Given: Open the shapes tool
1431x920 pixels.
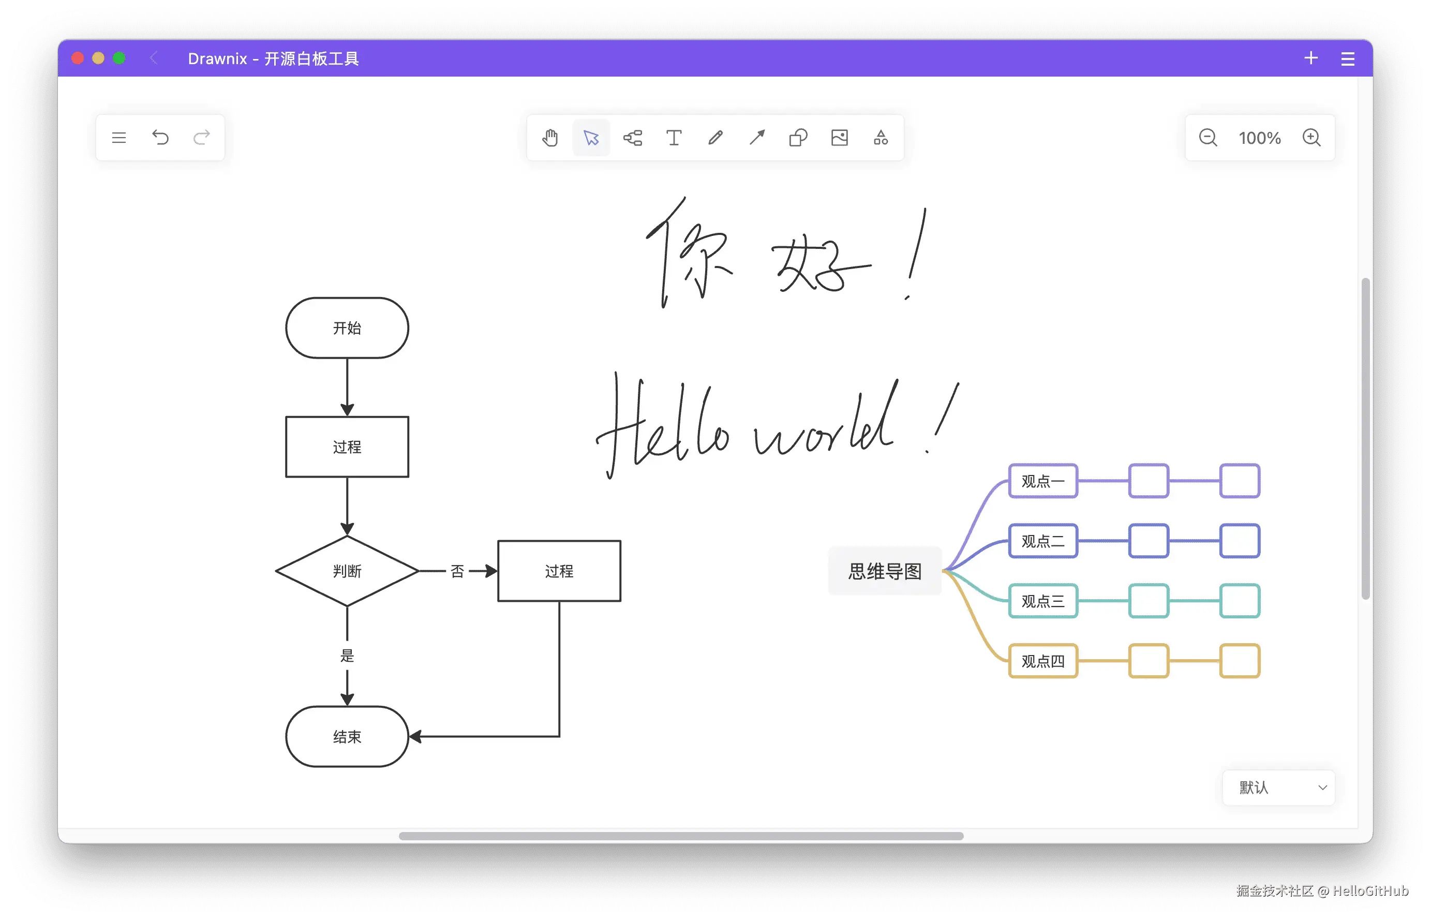Looking at the screenshot, I should [x=798, y=138].
